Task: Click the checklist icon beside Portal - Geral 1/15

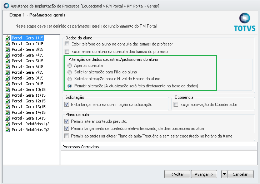Action: tap(7, 38)
